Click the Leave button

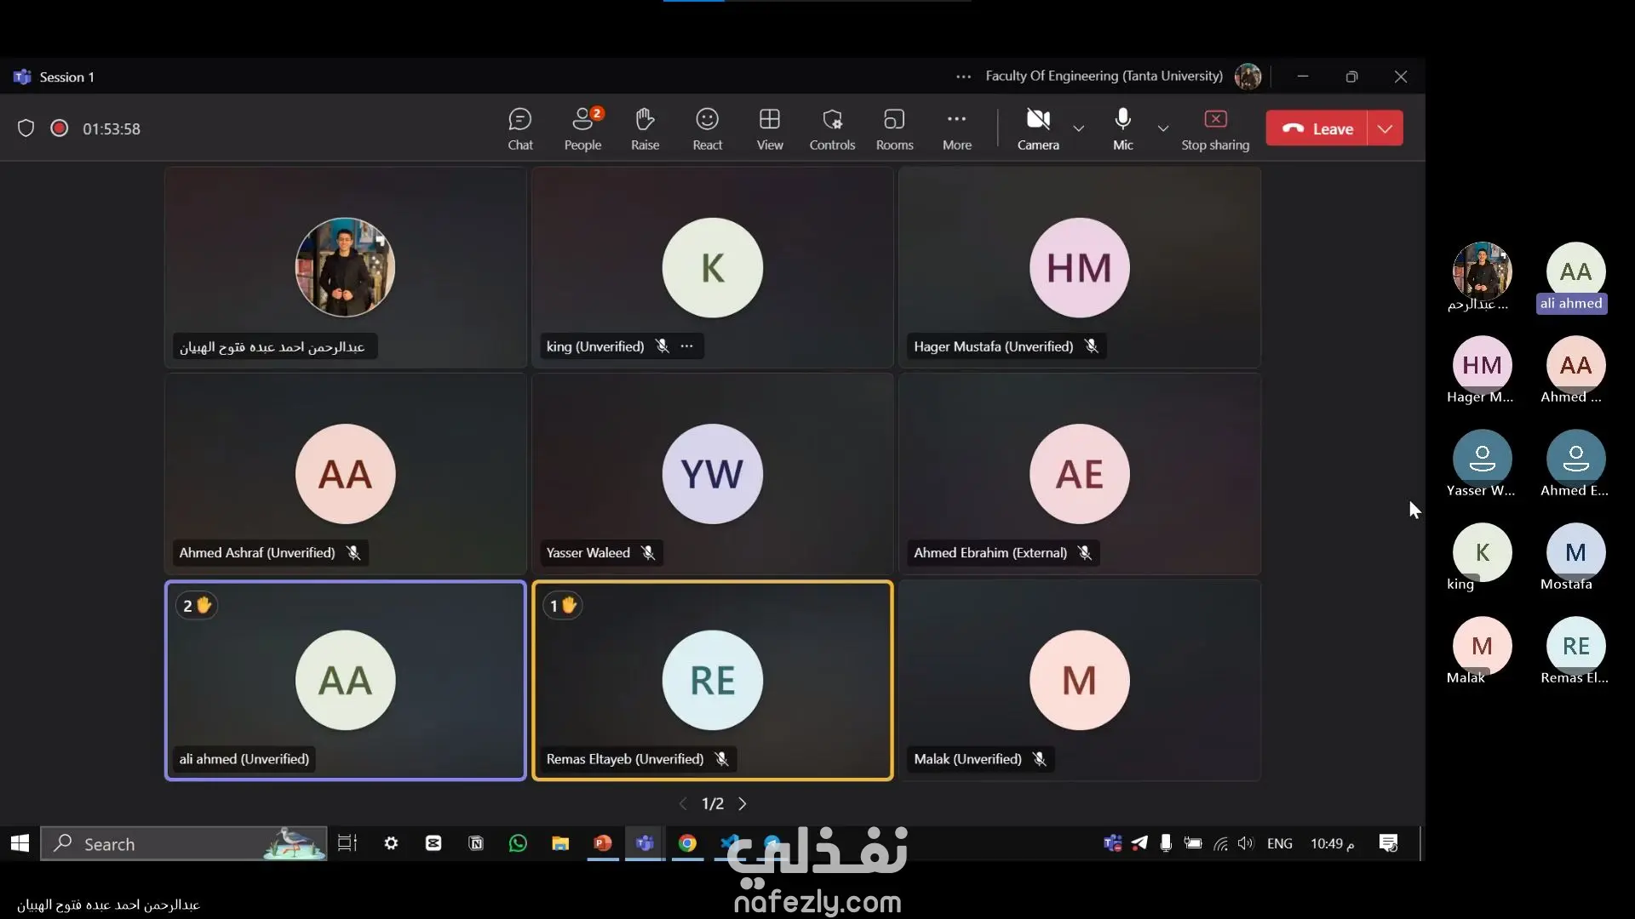click(1317, 128)
